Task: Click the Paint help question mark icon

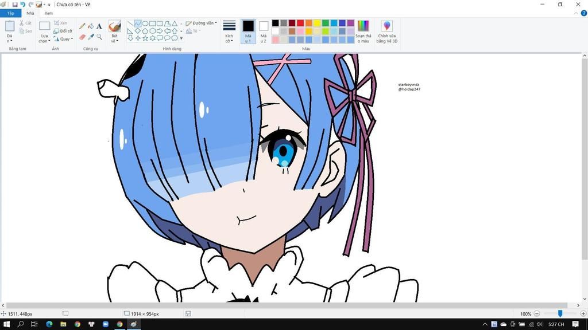Action: (584, 13)
